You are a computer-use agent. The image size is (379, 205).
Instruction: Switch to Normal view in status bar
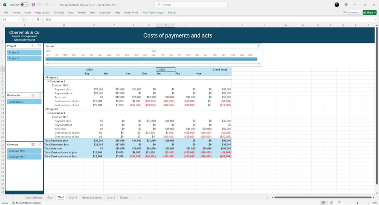click(324, 203)
